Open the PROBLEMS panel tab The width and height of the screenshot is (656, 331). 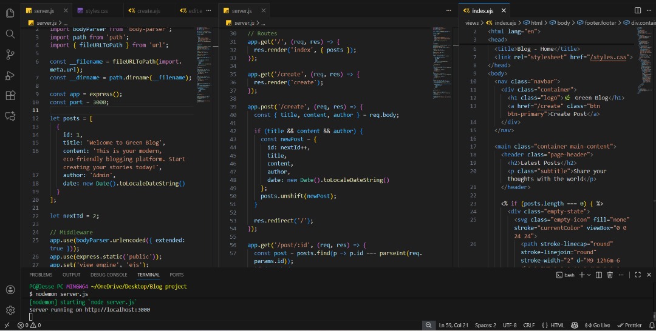pyautogui.click(x=41, y=275)
